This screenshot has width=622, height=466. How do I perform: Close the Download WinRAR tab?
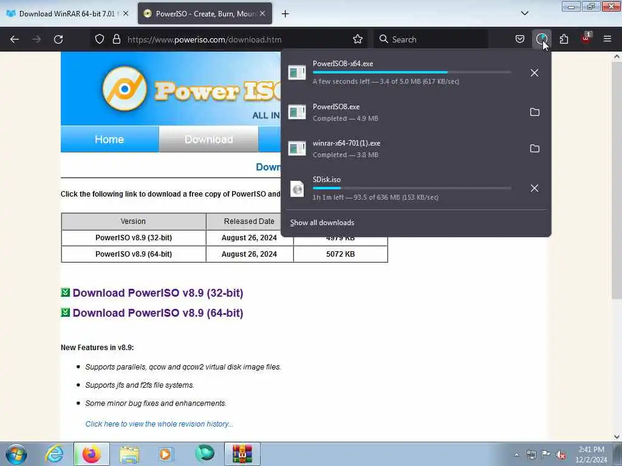click(x=126, y=13)
